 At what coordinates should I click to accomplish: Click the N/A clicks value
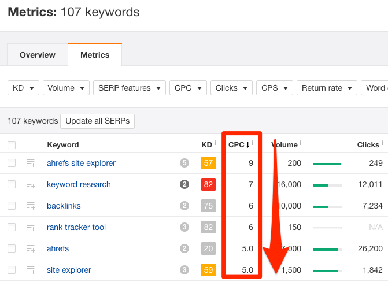tap(376, 227)
